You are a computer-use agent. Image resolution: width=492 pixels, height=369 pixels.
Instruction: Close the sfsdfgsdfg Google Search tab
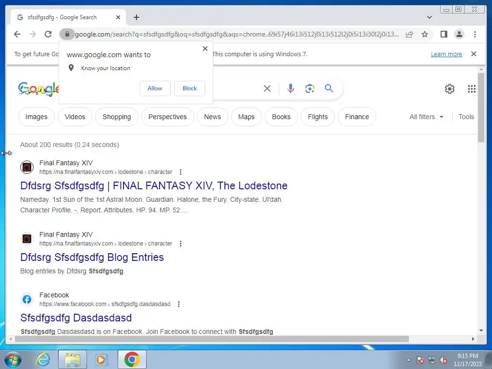[118, 17]
